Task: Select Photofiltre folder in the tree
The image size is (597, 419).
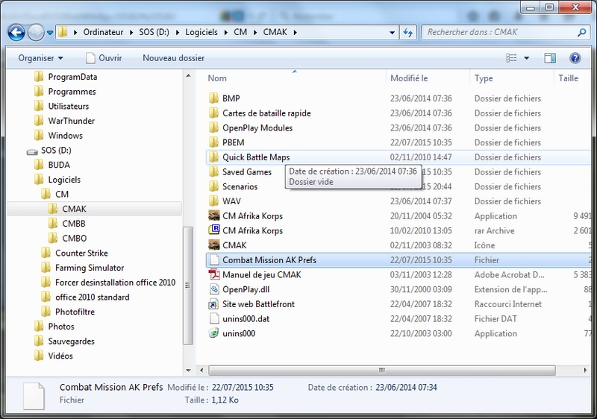Action: [x=75, y=312]
